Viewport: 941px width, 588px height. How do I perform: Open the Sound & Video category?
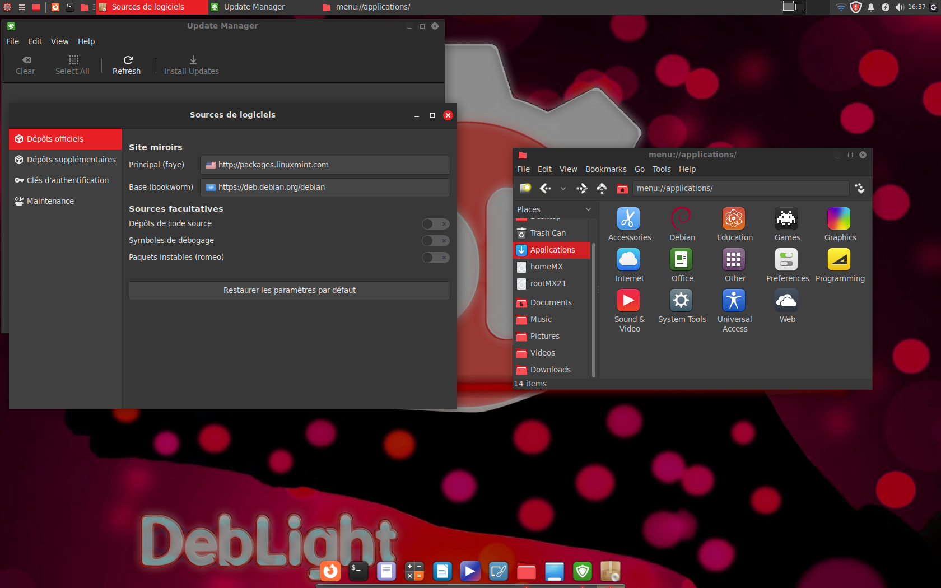[x=628, y=300]
